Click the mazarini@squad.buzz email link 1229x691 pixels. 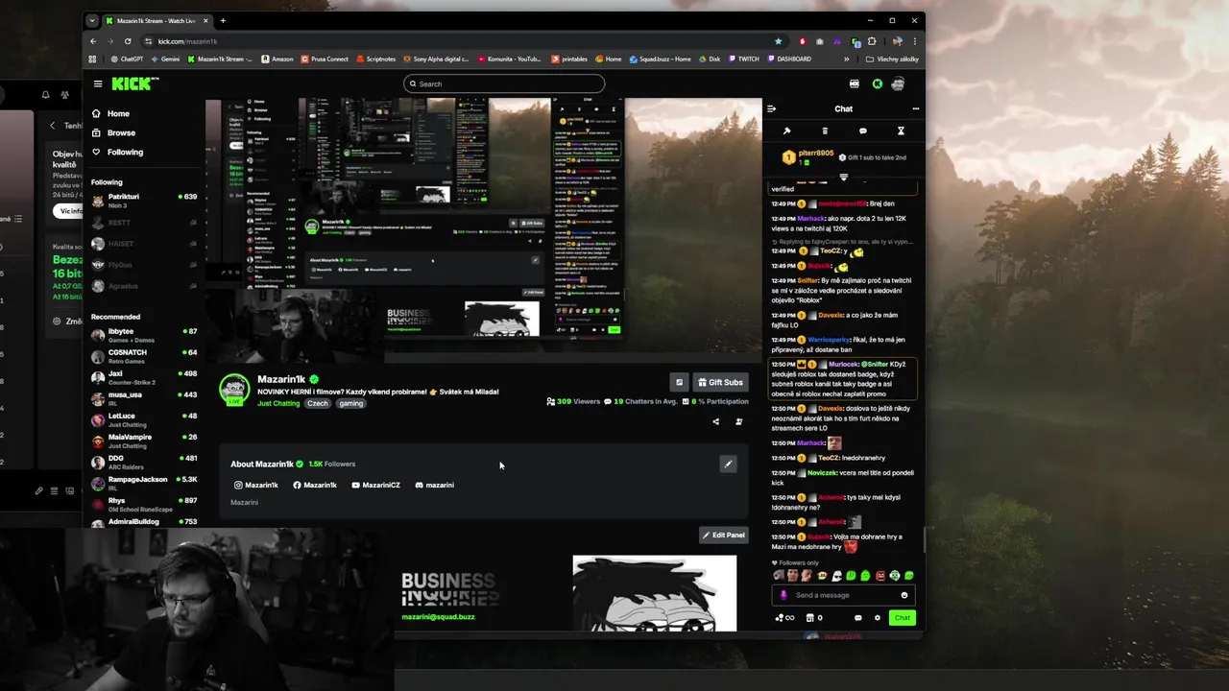(438, 616)
